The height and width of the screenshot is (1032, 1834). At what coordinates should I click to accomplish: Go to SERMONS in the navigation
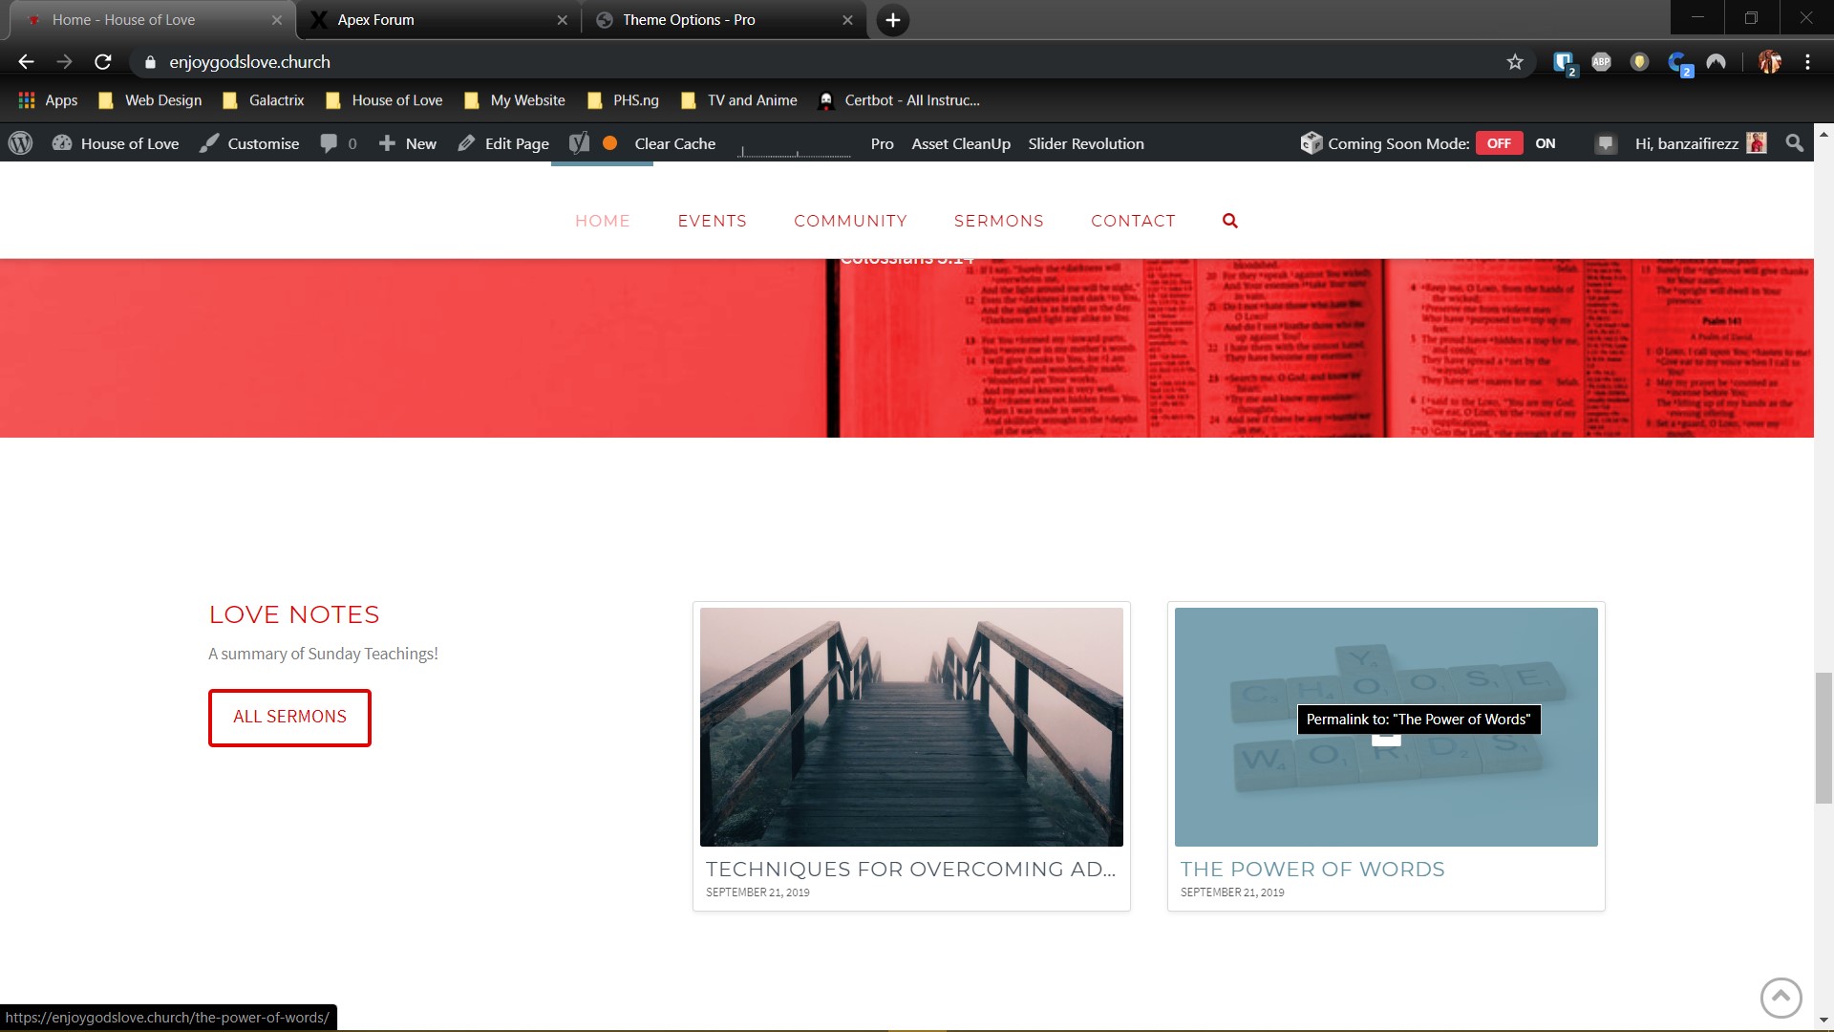pos(998,221)
